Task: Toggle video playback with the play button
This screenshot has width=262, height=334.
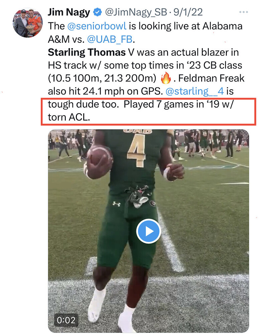Action: tap(148, 230)
